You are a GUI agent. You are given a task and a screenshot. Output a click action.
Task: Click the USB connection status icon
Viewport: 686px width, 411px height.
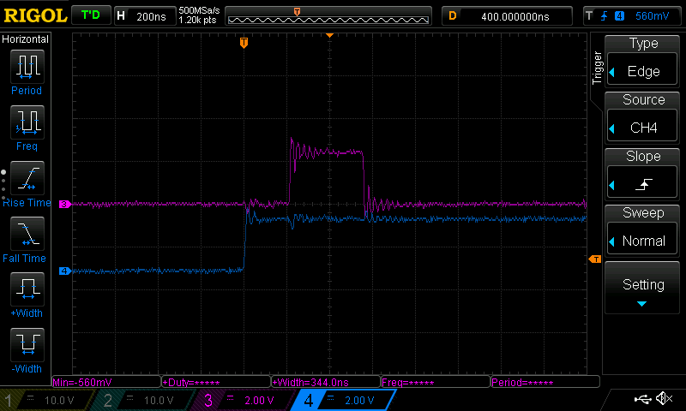click(x=642, y=398)
